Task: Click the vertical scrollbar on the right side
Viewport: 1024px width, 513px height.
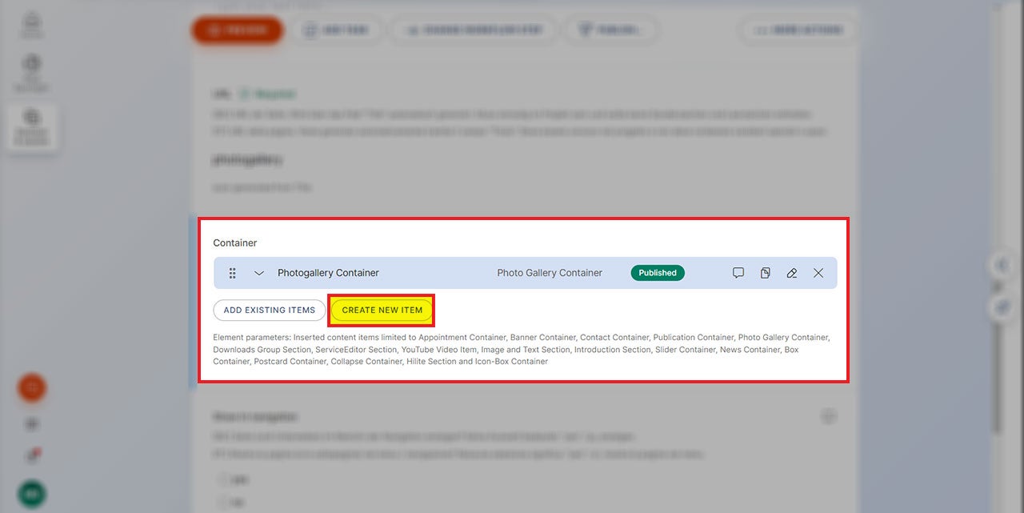Action: point(996,376)
